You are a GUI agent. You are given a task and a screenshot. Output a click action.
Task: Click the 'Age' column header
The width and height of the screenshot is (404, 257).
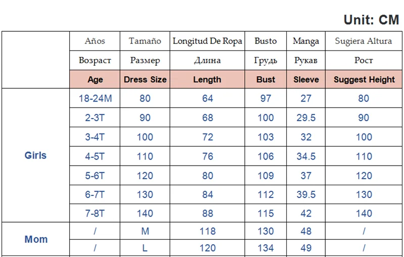point(95,79)
